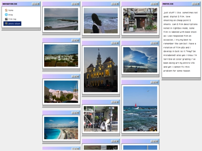The image size is (202, 151).
Task: Click the resize grip of navigation.exe window
Action: [x=39, y=29]
